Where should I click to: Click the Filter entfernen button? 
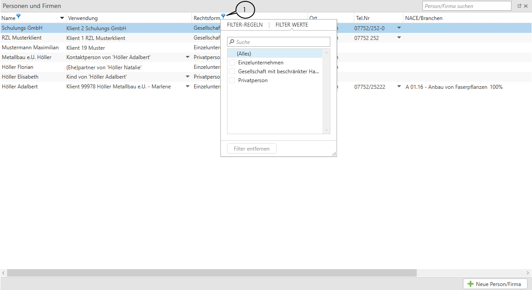(x=252, y=149)
